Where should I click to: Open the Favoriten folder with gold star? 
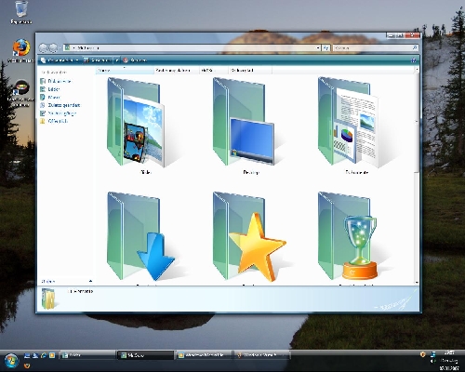pyautogui.click(x=249, y=236)
